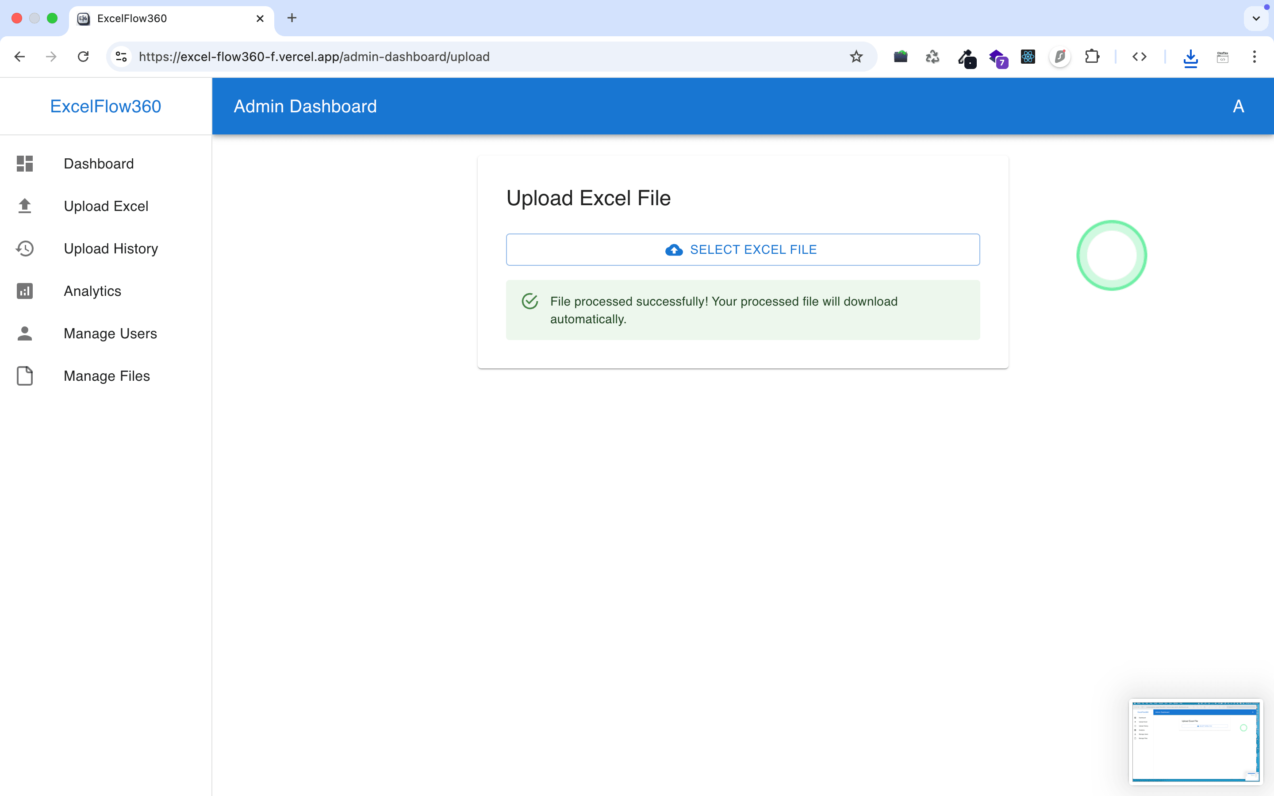The width and height of the screenshot is (1274, 796).
Task: Click the screenshot preview thumbnail
Action: 1195,741
